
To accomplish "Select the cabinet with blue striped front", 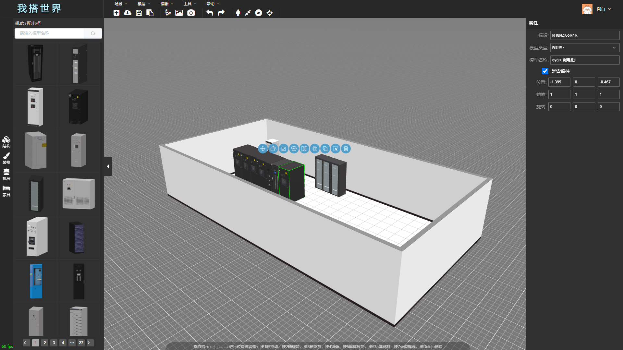I will point(77,237).
